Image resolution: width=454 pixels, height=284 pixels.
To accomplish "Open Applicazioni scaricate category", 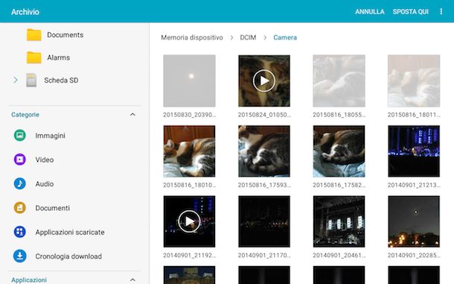I will coord(70,232).
